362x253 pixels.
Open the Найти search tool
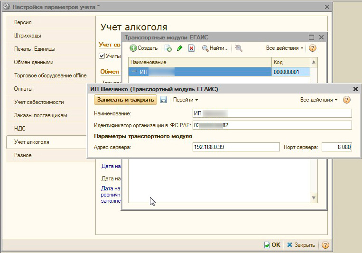click(215, 48)
